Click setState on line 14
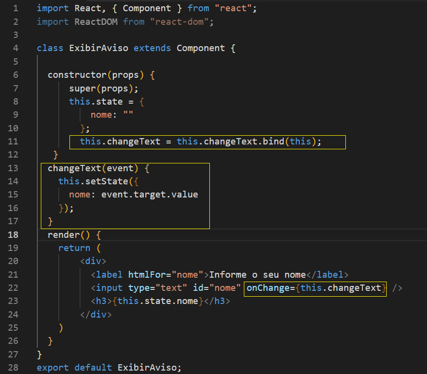The width and height of the screenshot is (427, 374). (106, 181)
